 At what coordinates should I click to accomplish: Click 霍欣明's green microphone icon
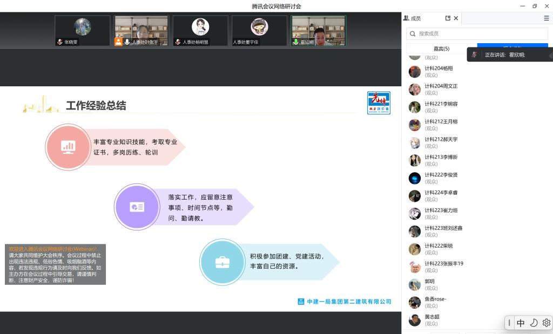click(x=295, y=42)
